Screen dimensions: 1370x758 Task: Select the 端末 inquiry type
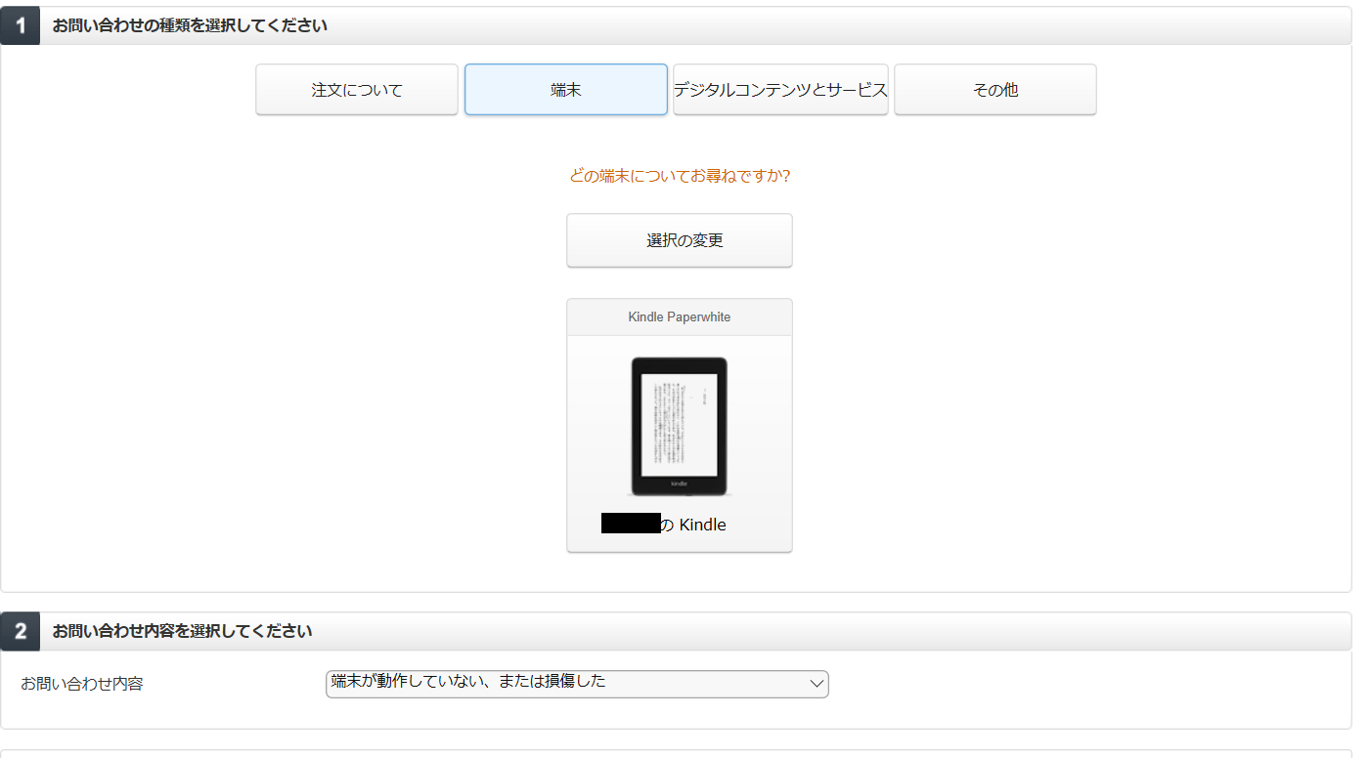(565, 90)
